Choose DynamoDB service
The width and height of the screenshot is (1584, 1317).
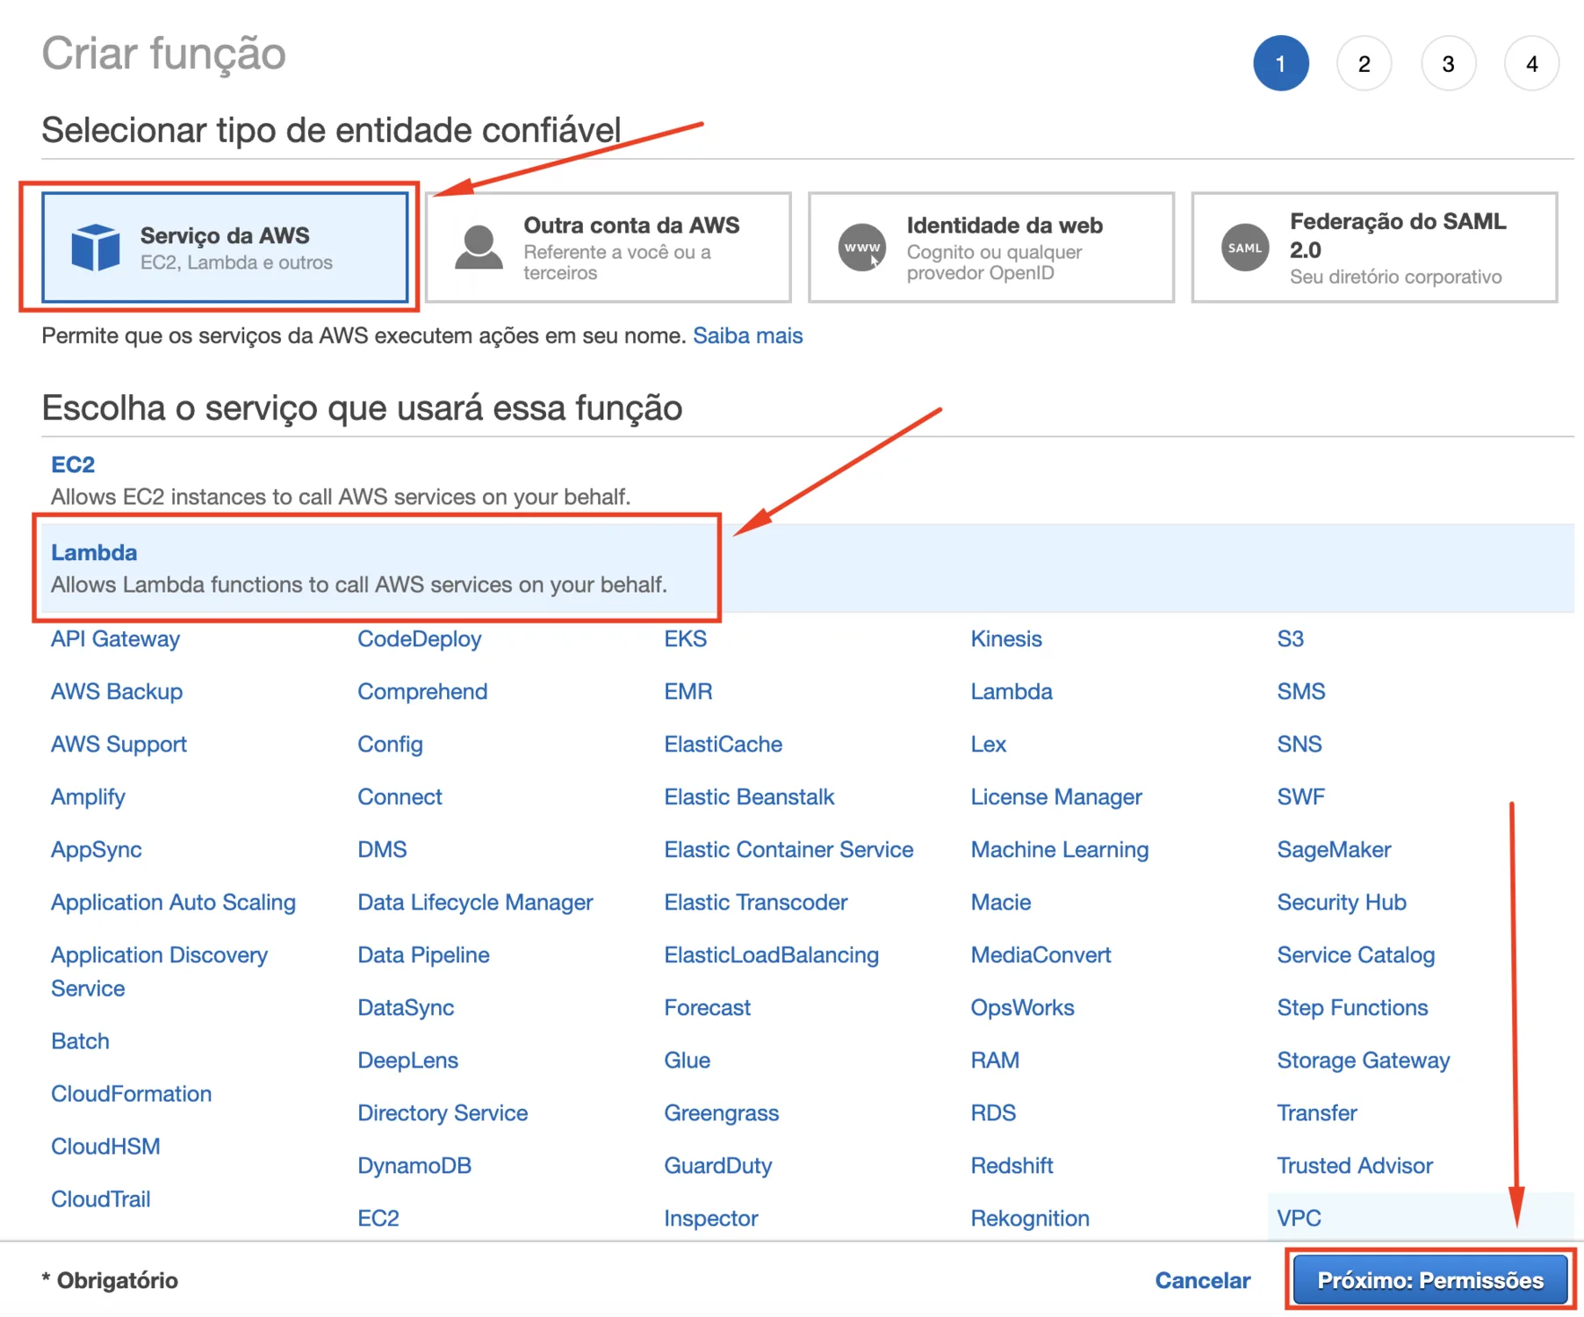(x=414, y=1165)
